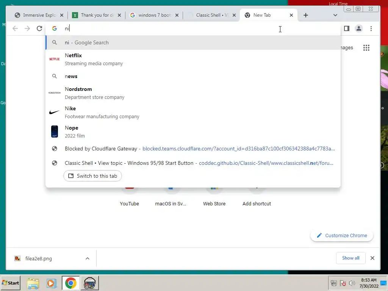Click the browser Back arrow
This screenshot has height=291, width=388.
15,28
